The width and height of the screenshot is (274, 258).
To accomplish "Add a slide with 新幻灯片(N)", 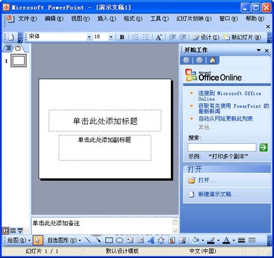I will coord(242,37).
